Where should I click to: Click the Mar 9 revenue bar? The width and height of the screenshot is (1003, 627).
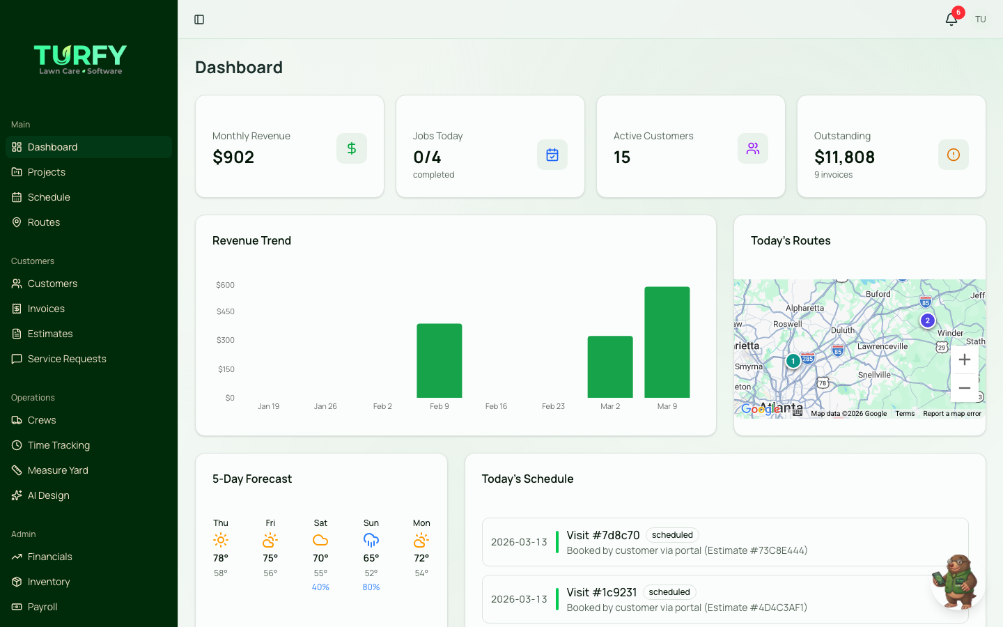pyautogui.click(x=667, y=342)
